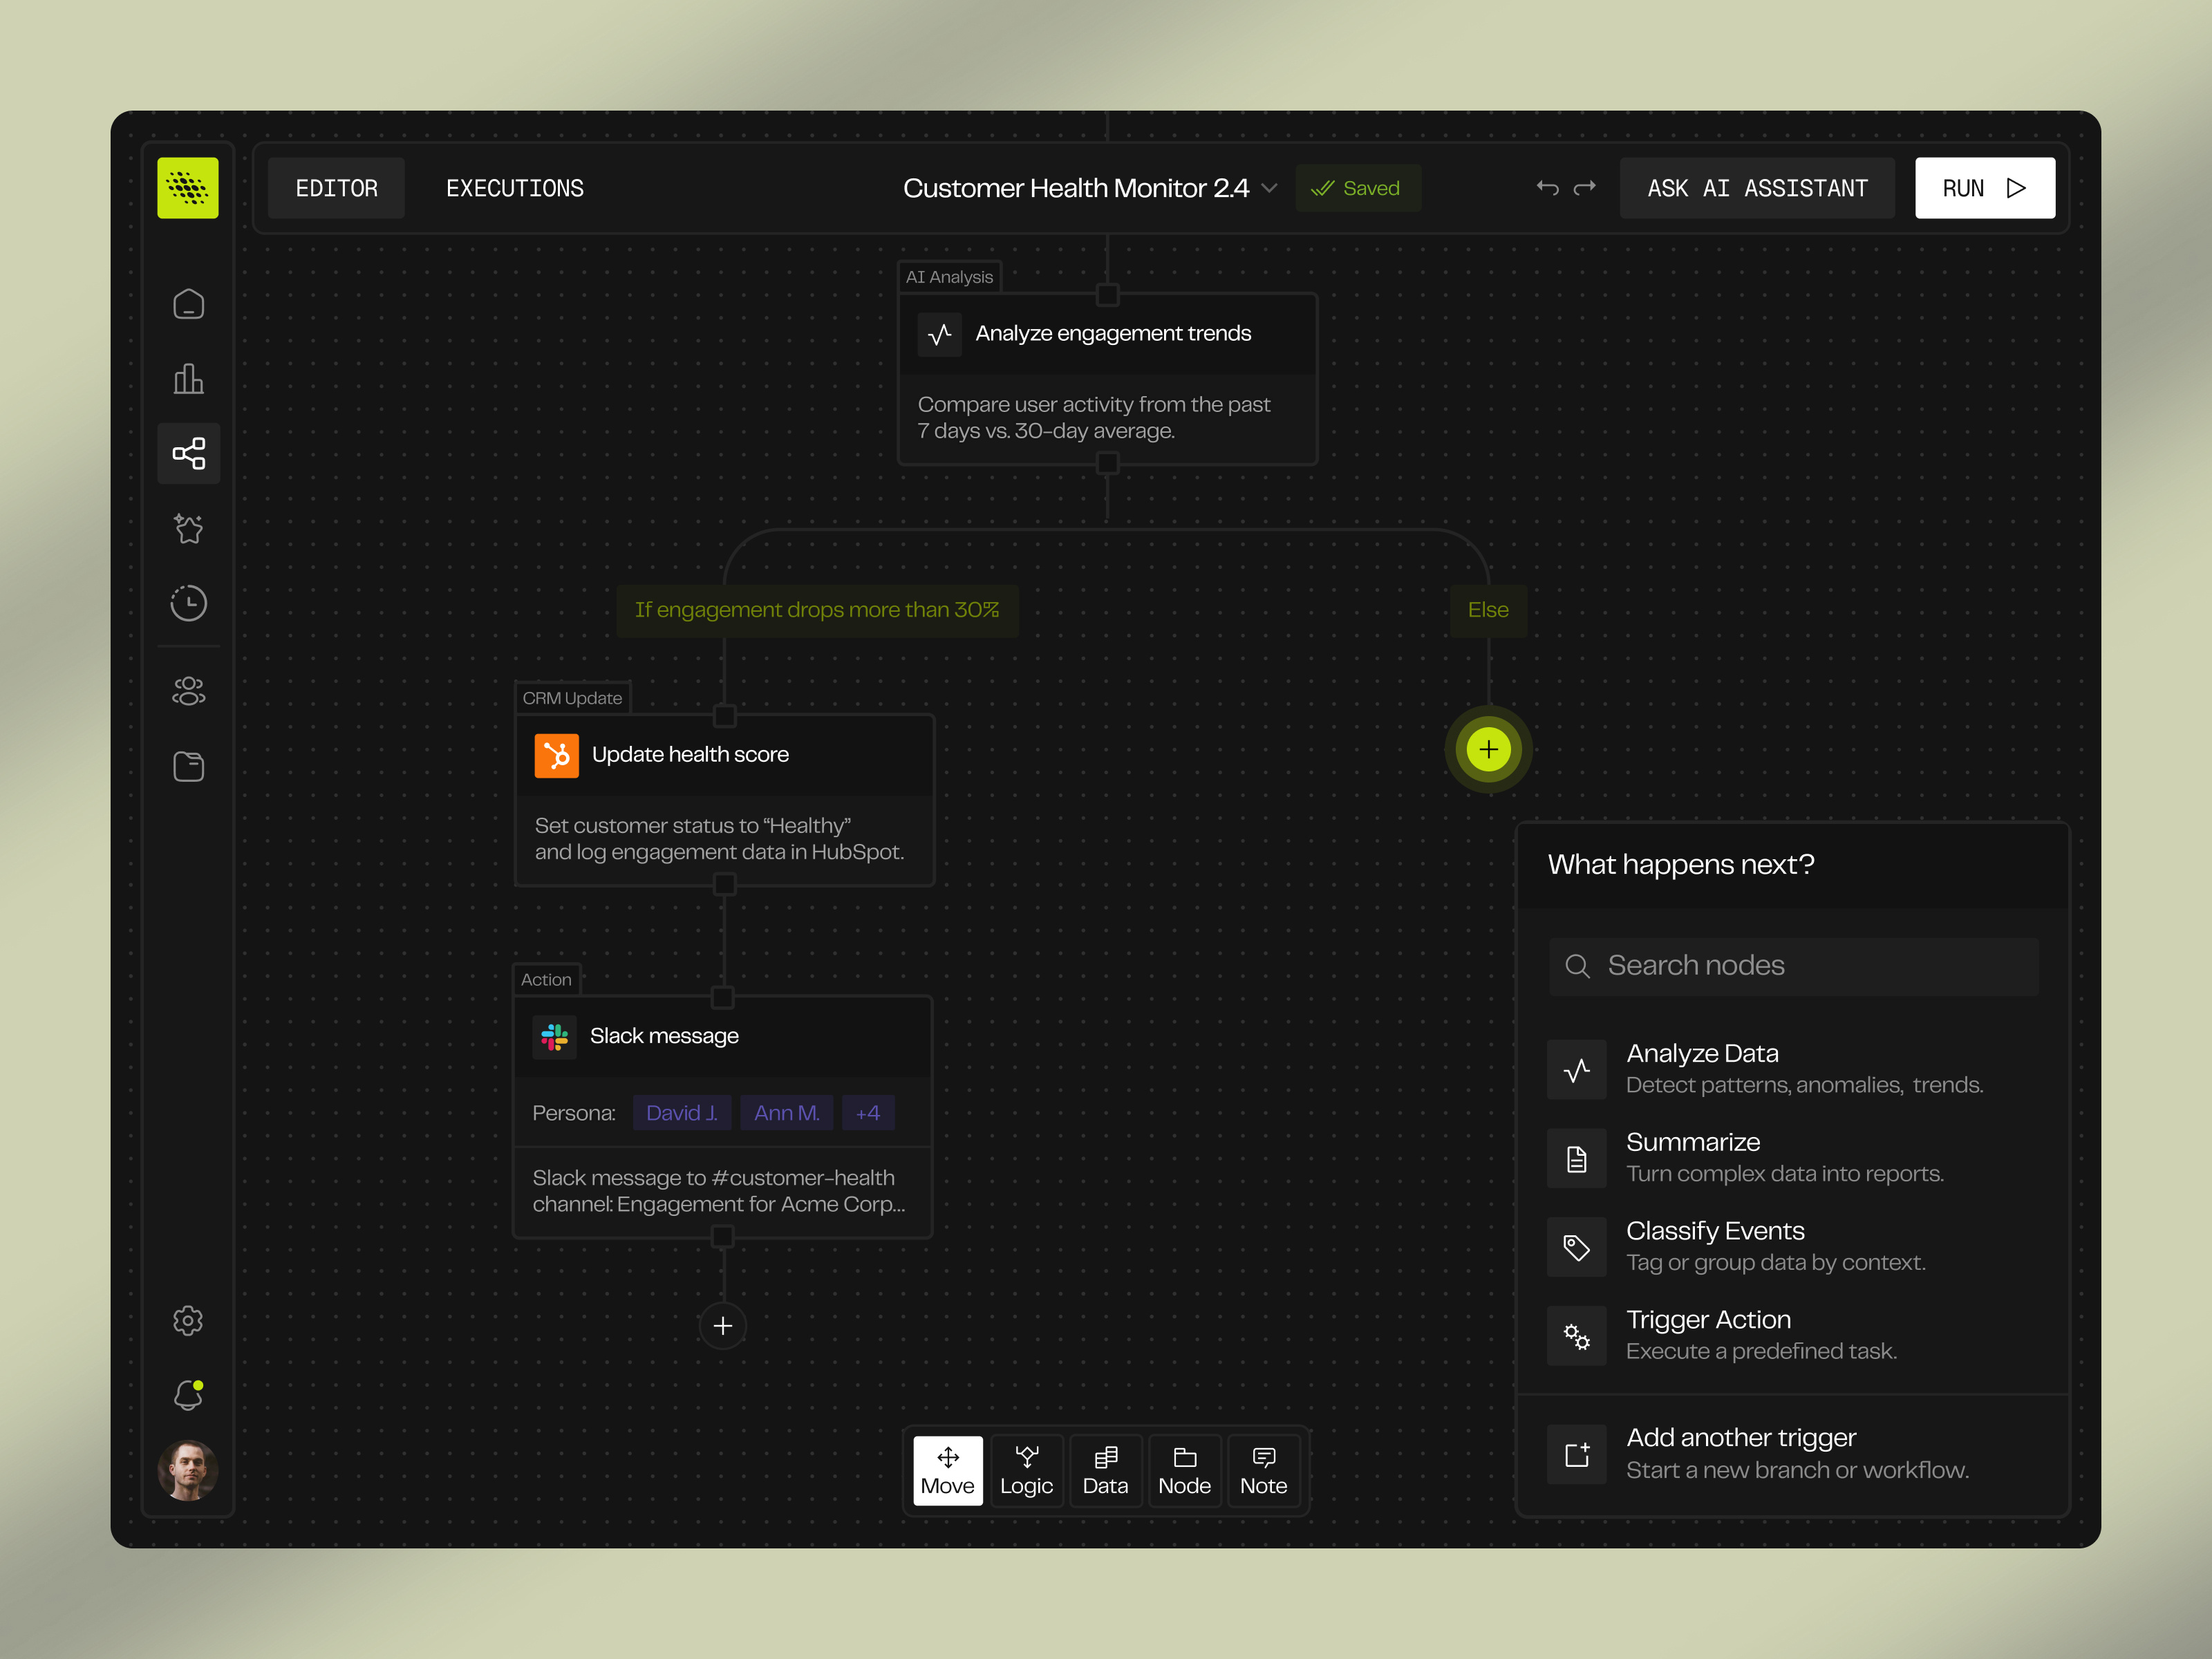Open Settings via the gear icon
2212x1659 pixels.
click(188, 1320)
